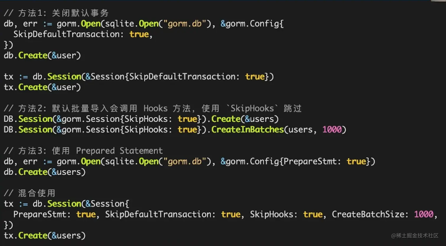Click the '"gorm.db"' string in the 方法1 gorm.Open line

tap(185, 24)
